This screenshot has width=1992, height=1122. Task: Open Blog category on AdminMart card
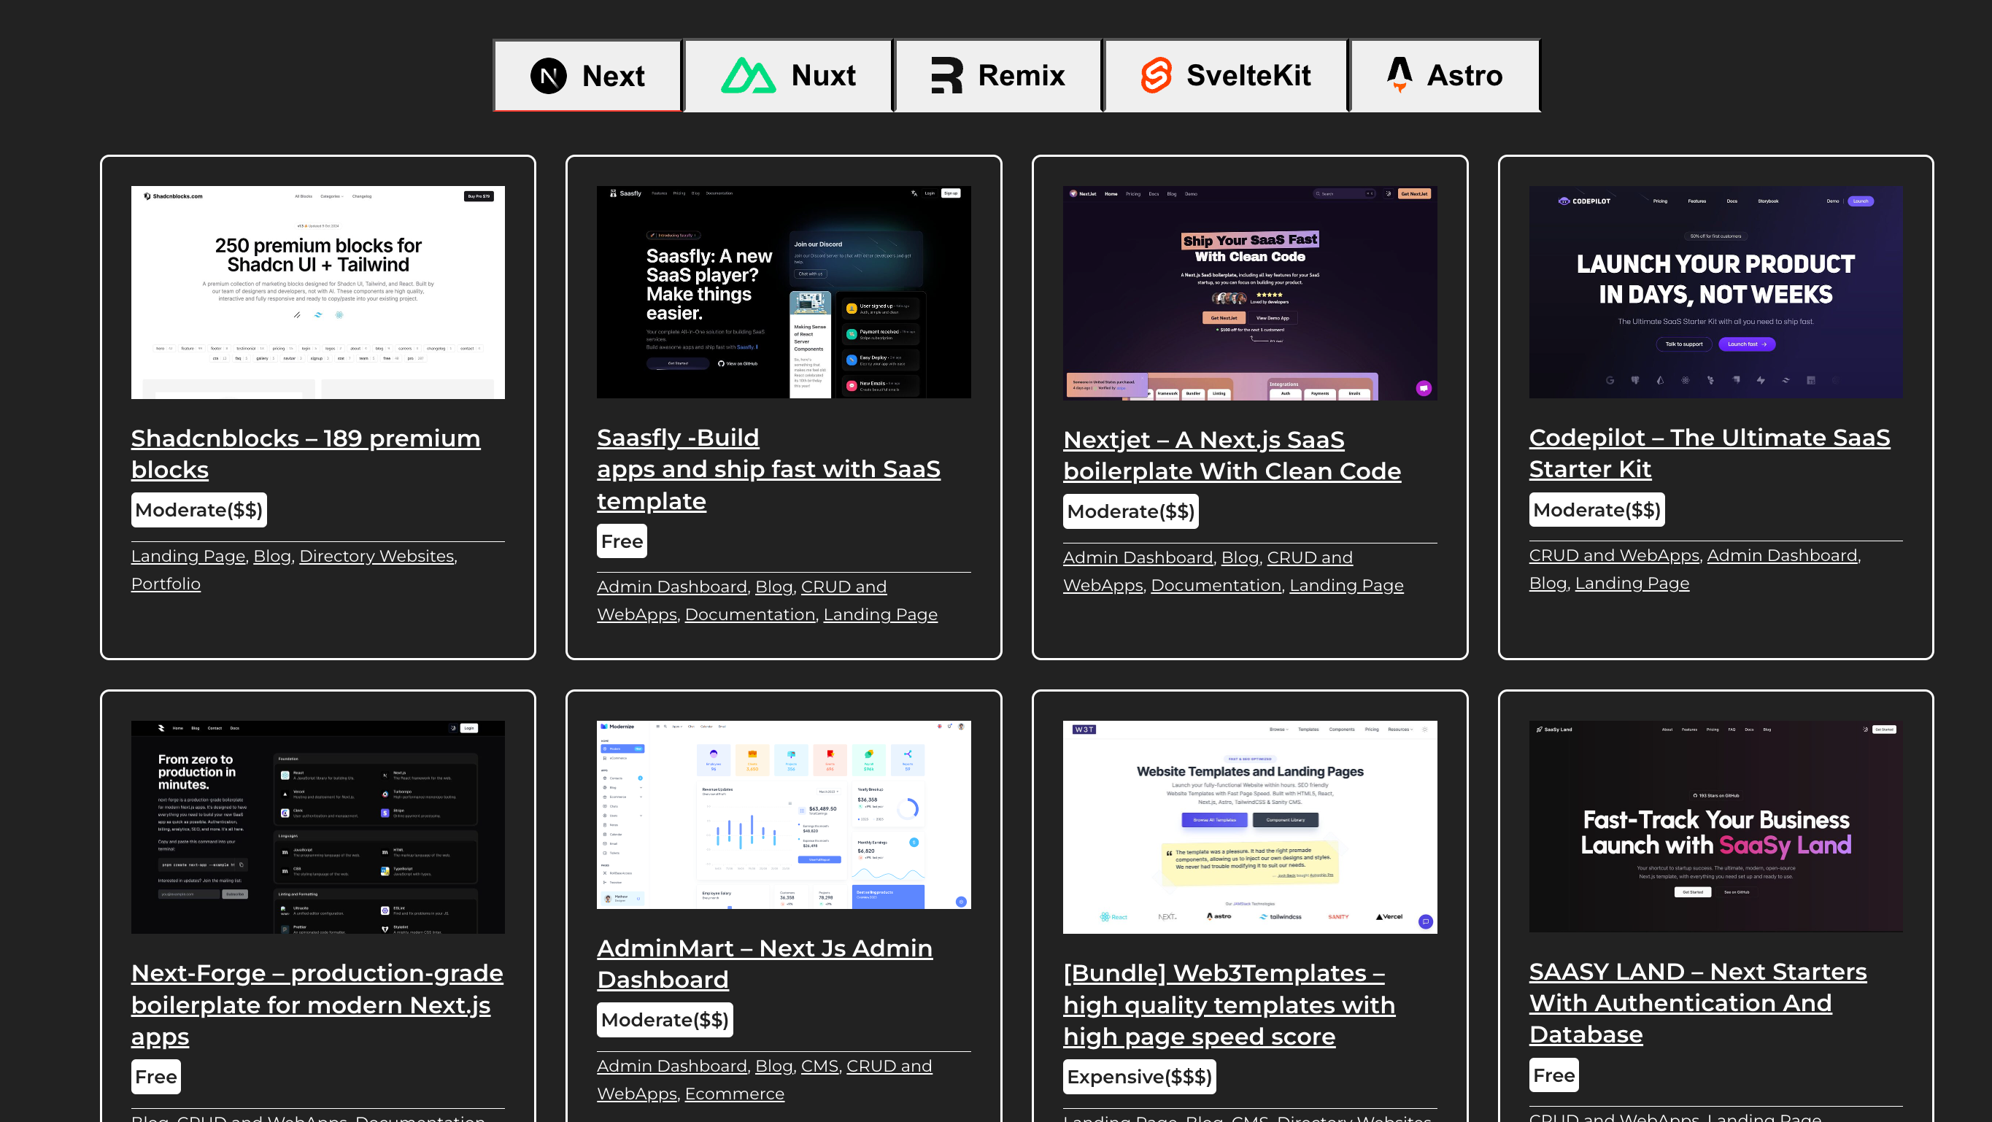pyautogui.click(x=774, y=1067)
